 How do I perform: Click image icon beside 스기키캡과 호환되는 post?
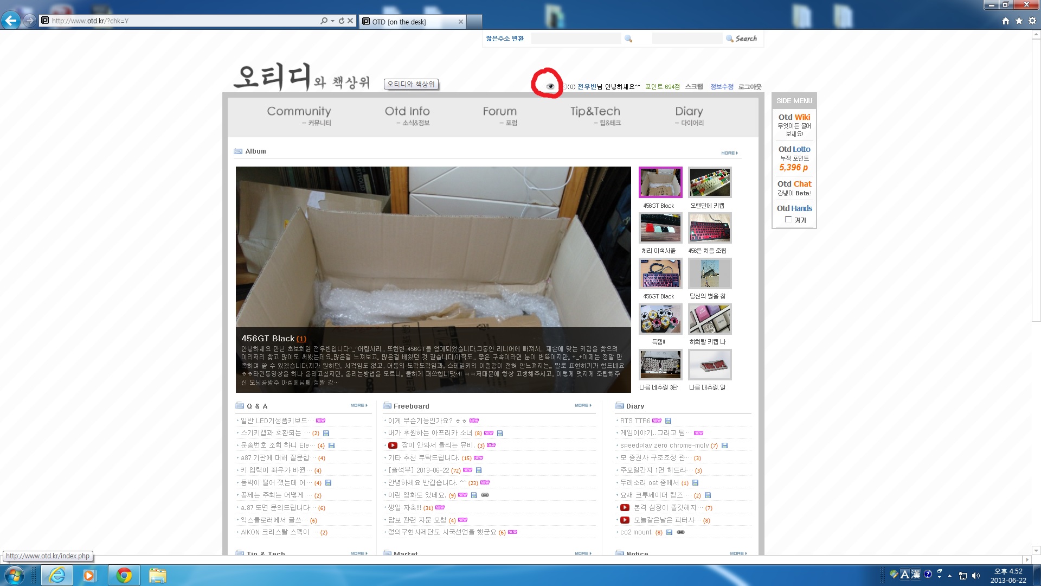(326, 434)
